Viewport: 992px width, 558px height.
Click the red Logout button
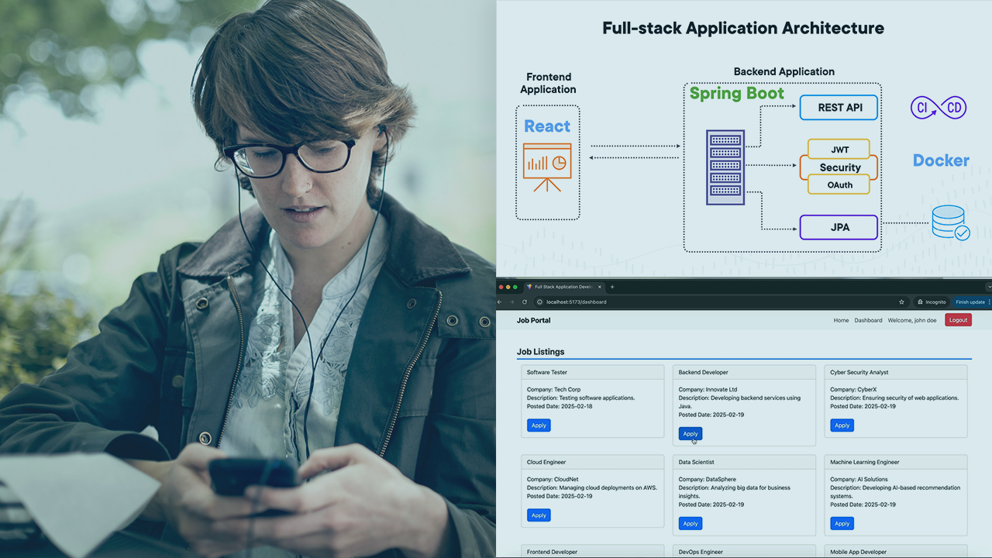coord(958,320)
